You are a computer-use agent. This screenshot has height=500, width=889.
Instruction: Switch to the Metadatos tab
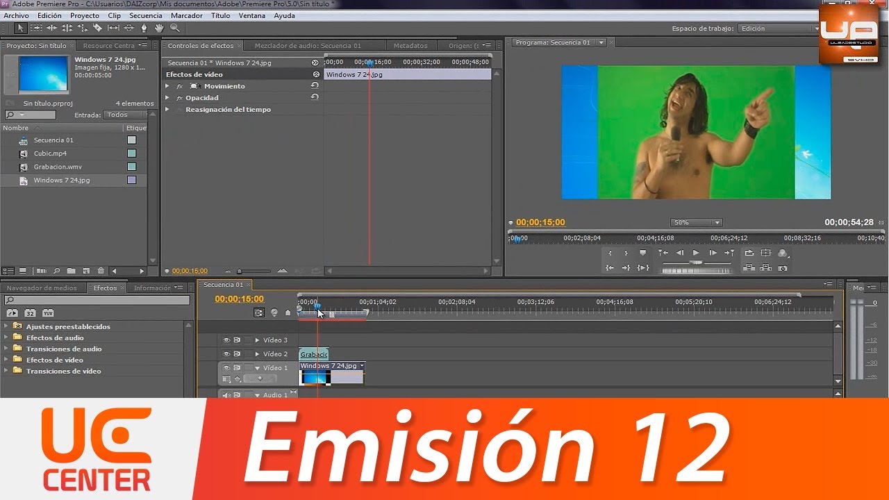point(410,46)
